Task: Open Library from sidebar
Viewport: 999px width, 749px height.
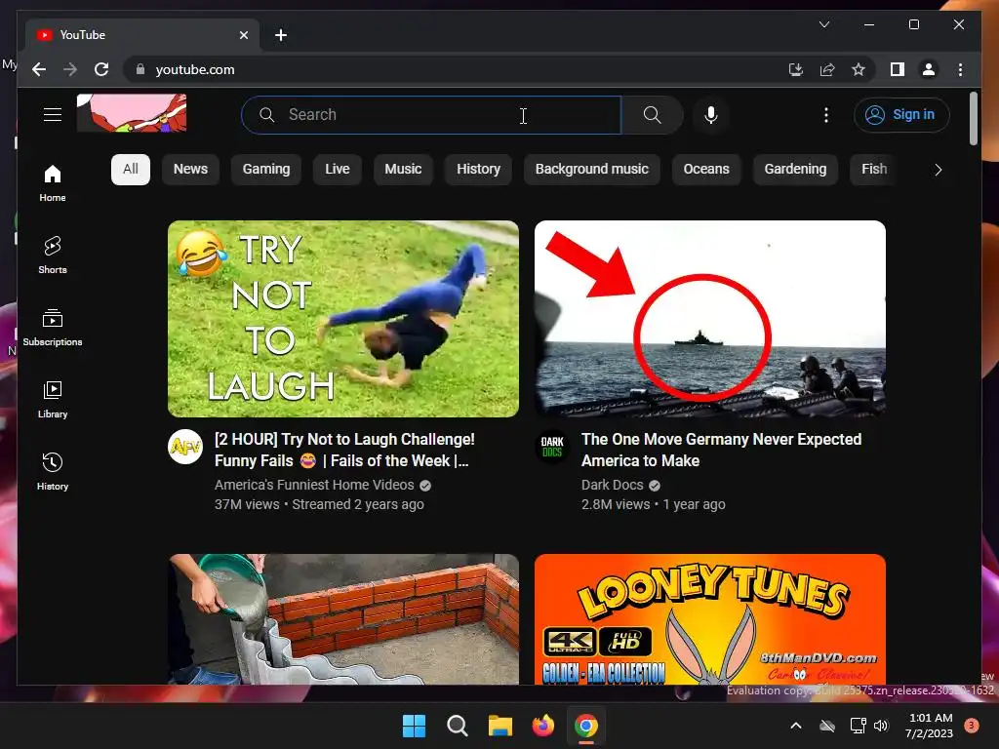Action: pyautogui.click(x=53, y=399)
